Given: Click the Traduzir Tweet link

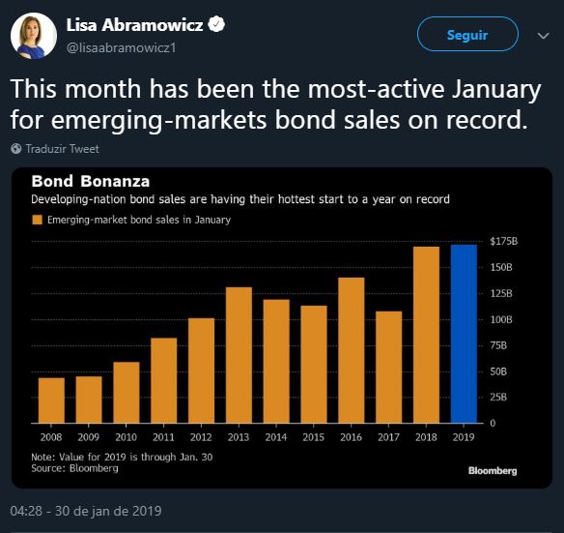Looking at the screenshot, I should tap(62, 148).
